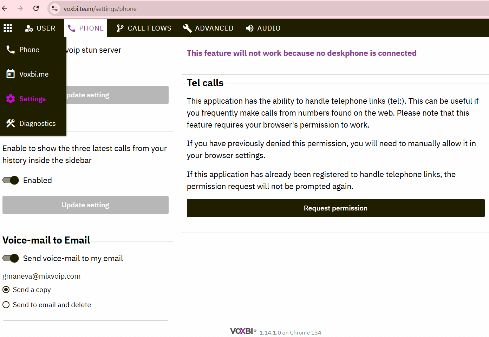Go to the Audio tab
The image size is (489, 337).
[263, 28]
